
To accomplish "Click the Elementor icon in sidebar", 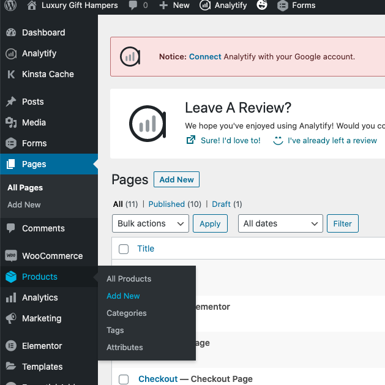I will pyautogui.click(x=11, y=346).
